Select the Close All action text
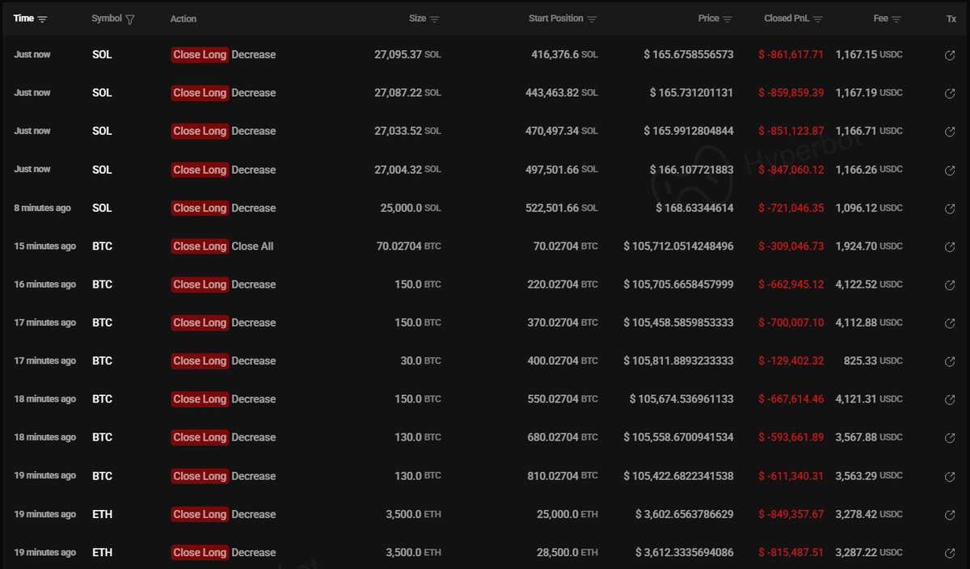The height and width of the screenshot is (569, 970). coord(252,247)
